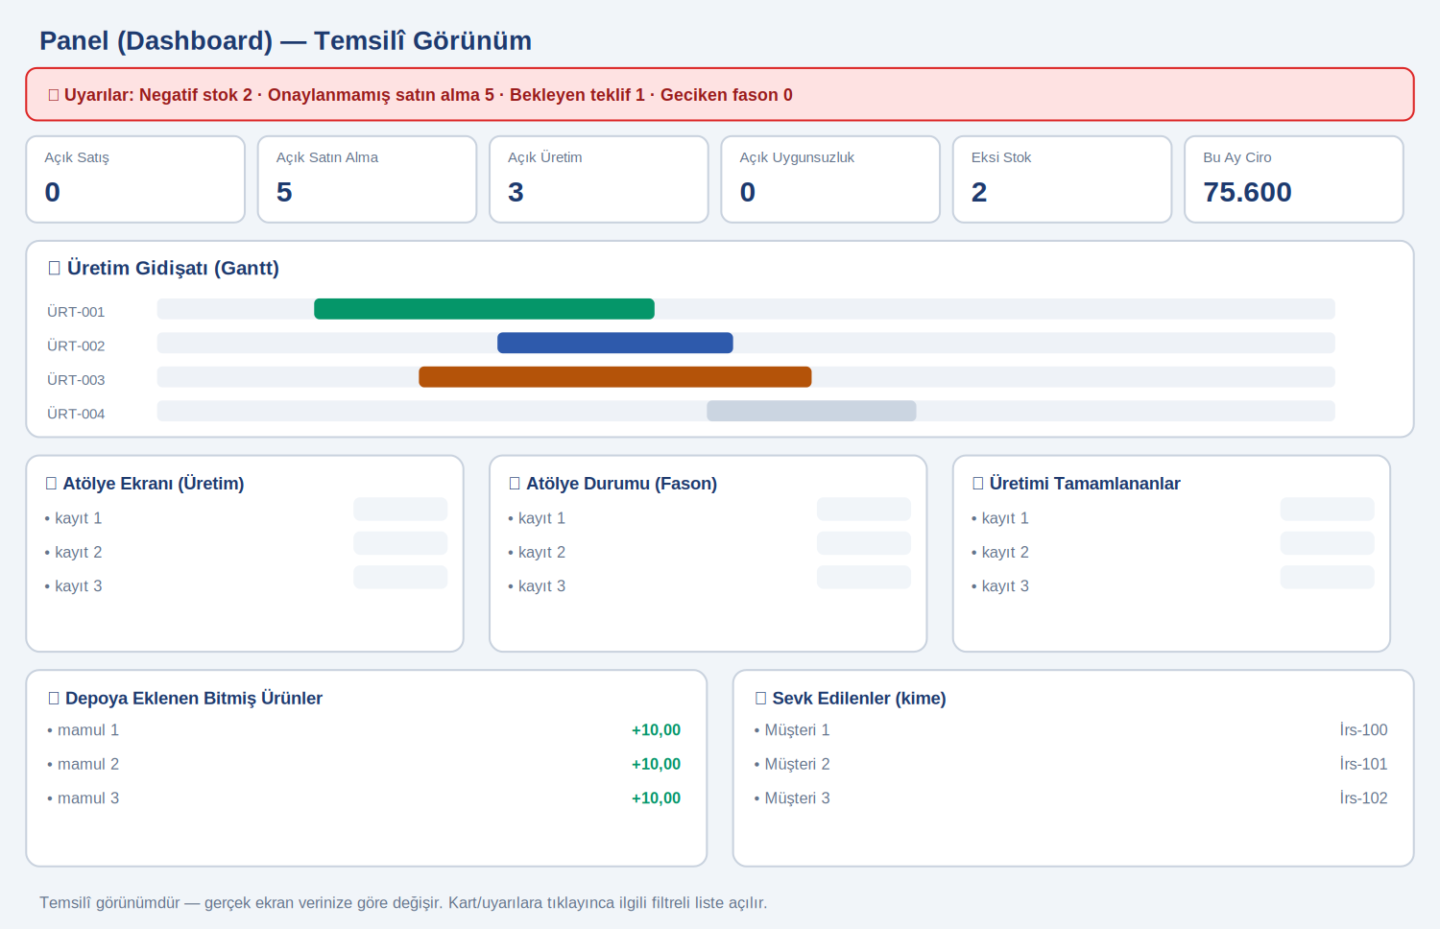Screen dimensions: 1440x929
Task: Click the icon beside Üretim Gidişatı (Gantt)
Action: [x=54, y=269]
